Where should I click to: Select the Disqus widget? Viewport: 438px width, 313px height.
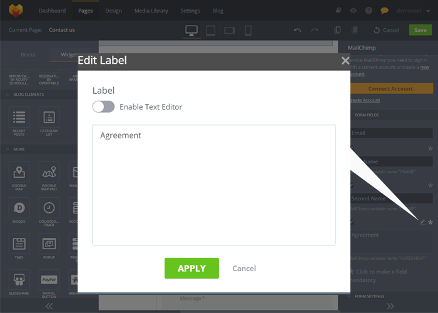(19, 210)
